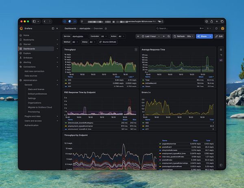Undock the sidebar menu using the dock icon
The height and width of the screenshot is (188, 244).
[x=53, y=28]
